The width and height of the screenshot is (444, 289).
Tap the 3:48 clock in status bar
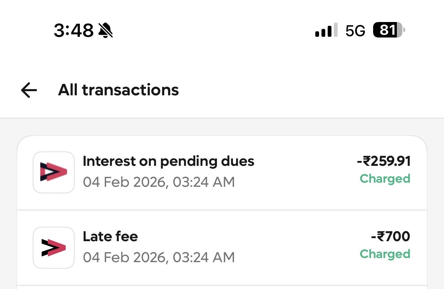pos(74,31)
